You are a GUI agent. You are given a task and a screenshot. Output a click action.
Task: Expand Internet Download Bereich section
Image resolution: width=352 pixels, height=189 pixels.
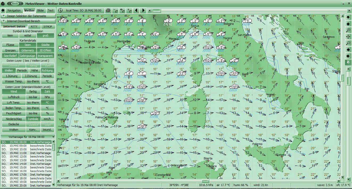click(x=28, y=21)
